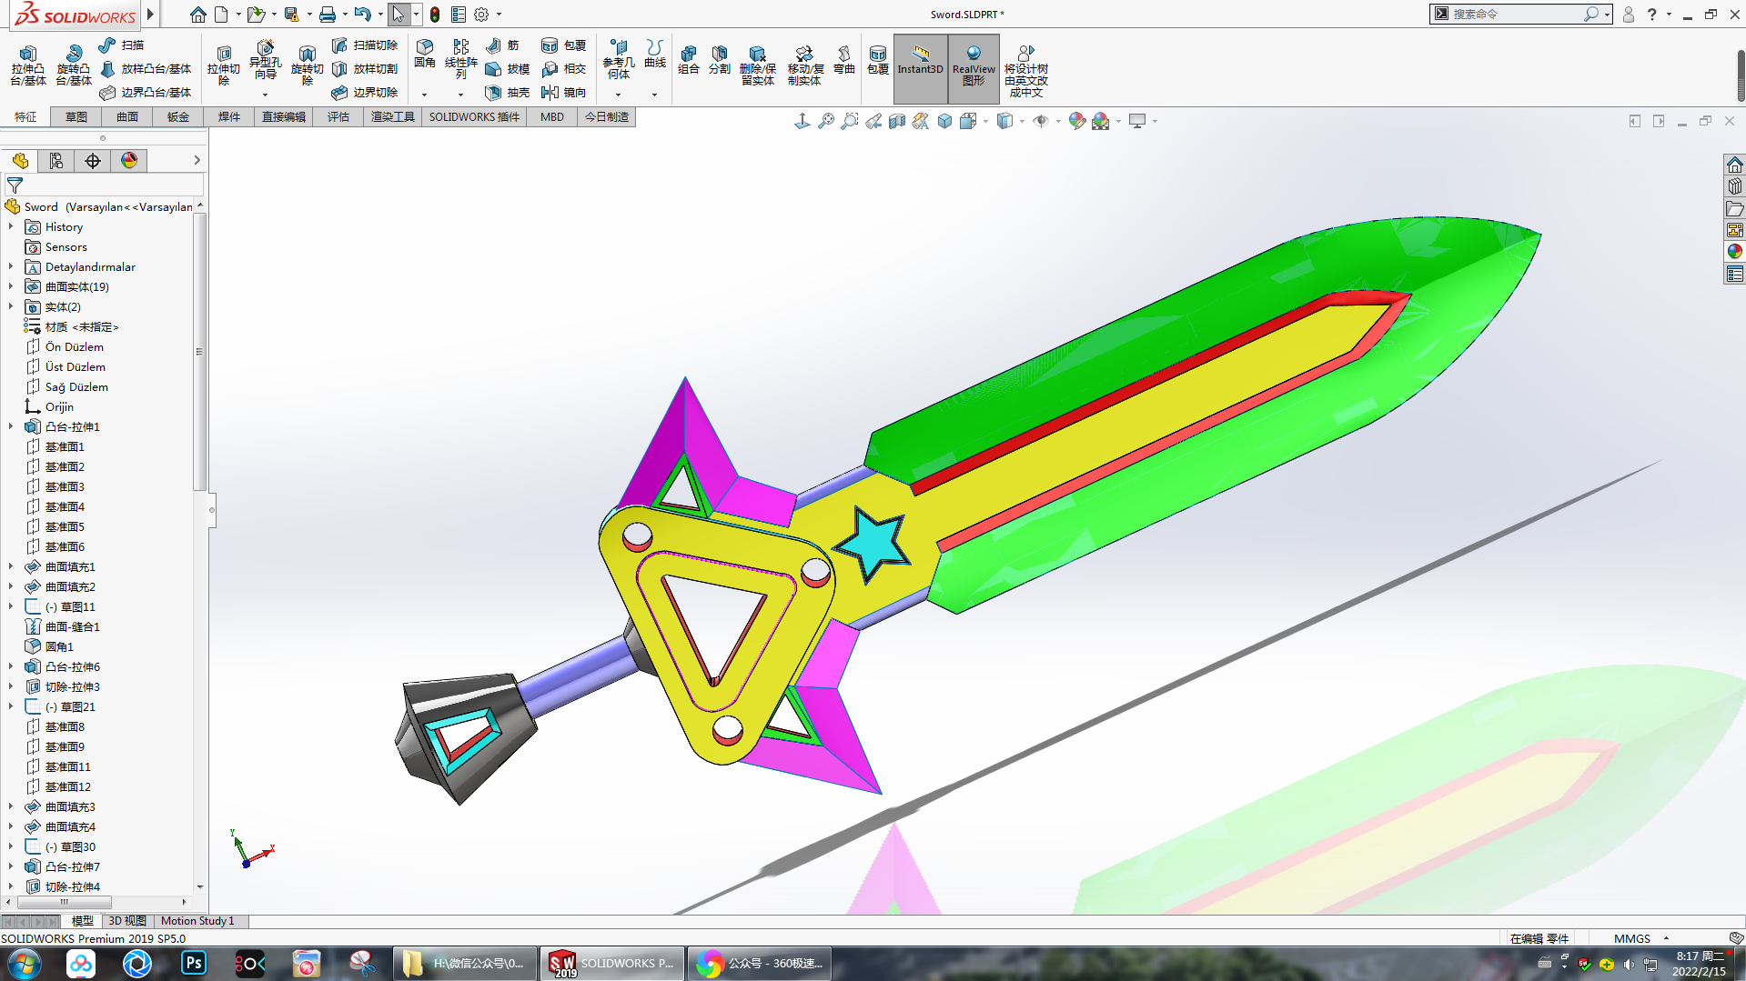This screenshot has height=981, width=1746.
Task: Open the 评估 evaluate tab
Action: [x=338, y=117]
